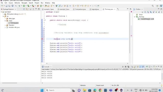Viewport: 163px width, 92px height.
Task: Click Remove Launch icon in Console
Action: pyautogui.click(x=126, y=67)
